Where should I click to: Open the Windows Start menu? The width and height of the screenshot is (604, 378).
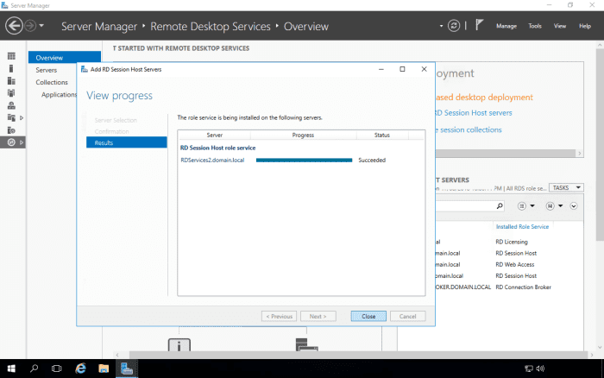11,369
